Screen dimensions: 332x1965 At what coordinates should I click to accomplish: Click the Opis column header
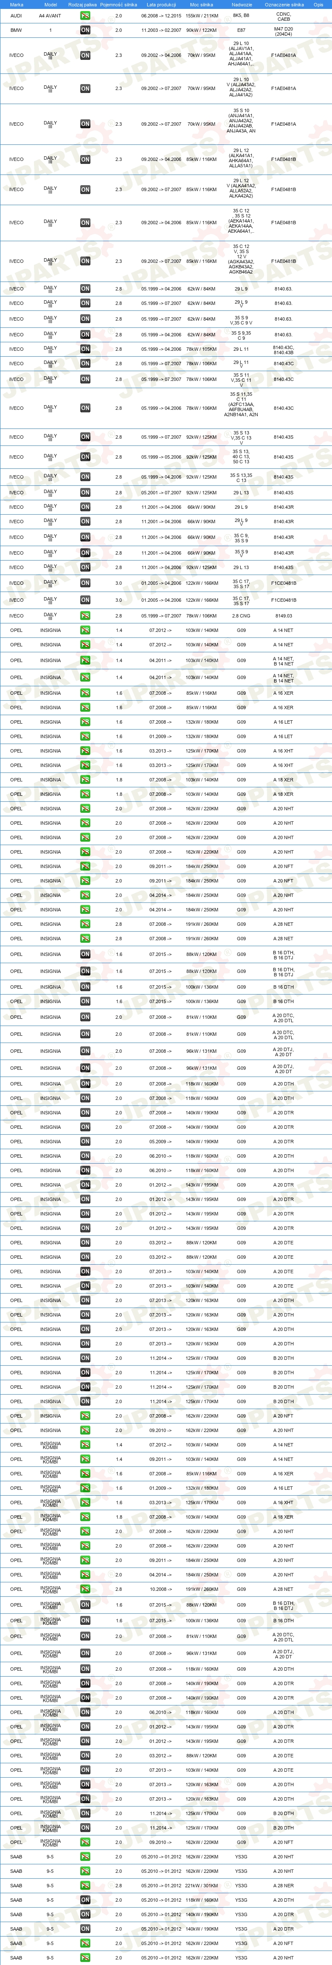[x=318, y=5]
